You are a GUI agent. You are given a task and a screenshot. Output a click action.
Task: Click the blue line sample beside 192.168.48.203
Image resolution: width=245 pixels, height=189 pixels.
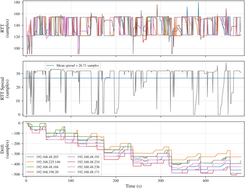point(31,157)
